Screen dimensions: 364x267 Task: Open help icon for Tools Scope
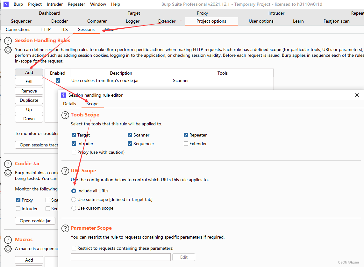[65, 115]
